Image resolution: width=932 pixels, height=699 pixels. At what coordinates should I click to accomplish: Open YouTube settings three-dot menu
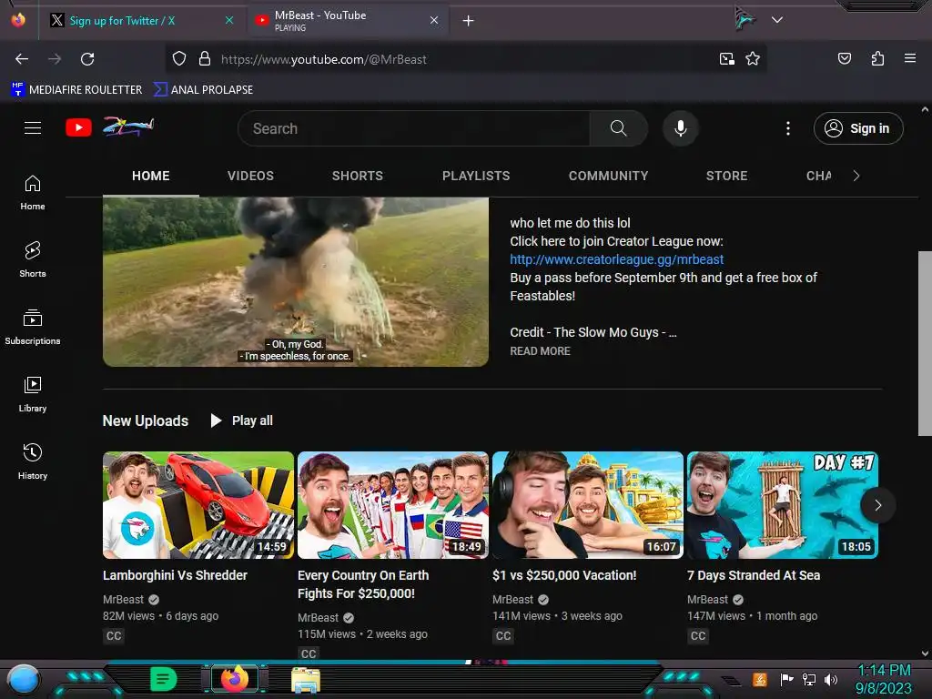pos(788,128)
